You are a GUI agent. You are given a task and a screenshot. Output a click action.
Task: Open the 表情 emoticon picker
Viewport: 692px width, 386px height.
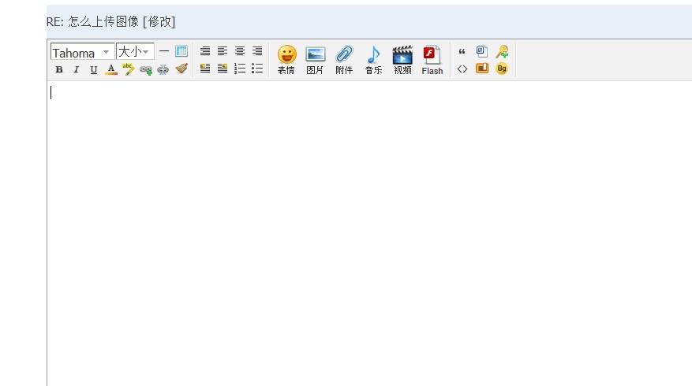[286, 60]
